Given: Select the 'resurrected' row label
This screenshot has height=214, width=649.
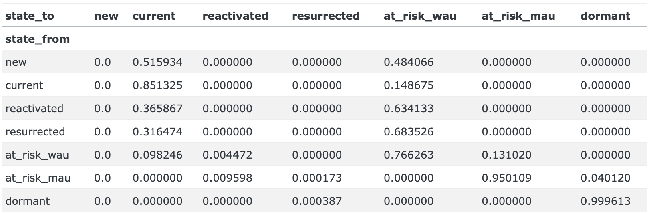Looking at the screenshot, I should 35,132.
